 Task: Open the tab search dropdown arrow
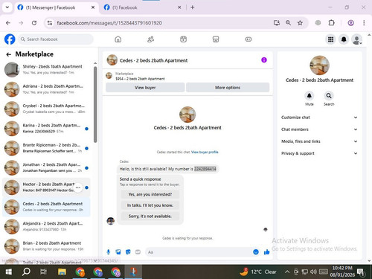click(x=7, y=7)
